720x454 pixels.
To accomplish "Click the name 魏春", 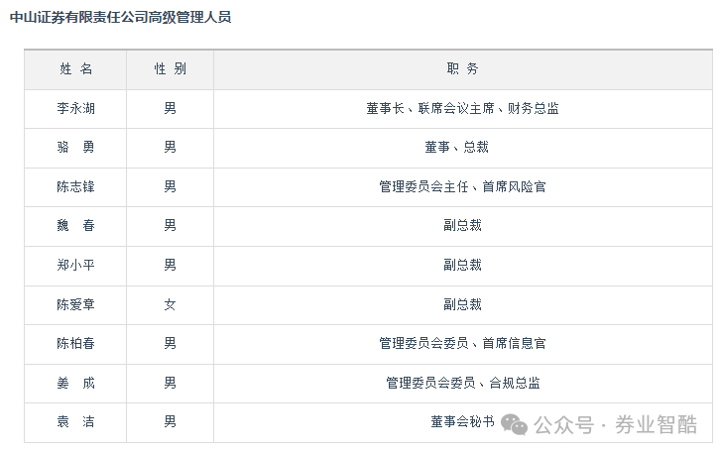I will 76,225.
